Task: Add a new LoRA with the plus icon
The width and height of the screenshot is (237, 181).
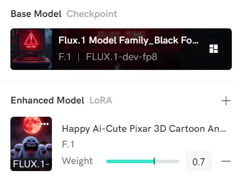Action: [226, 101]
